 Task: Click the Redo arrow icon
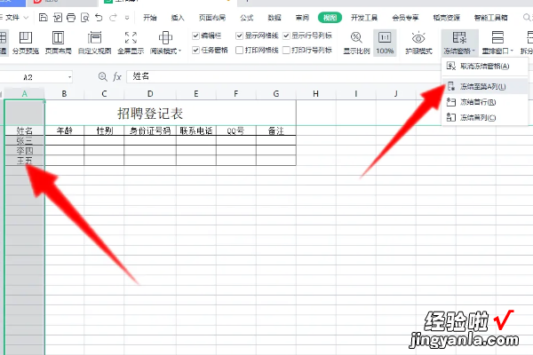click(x=113, y=18)
